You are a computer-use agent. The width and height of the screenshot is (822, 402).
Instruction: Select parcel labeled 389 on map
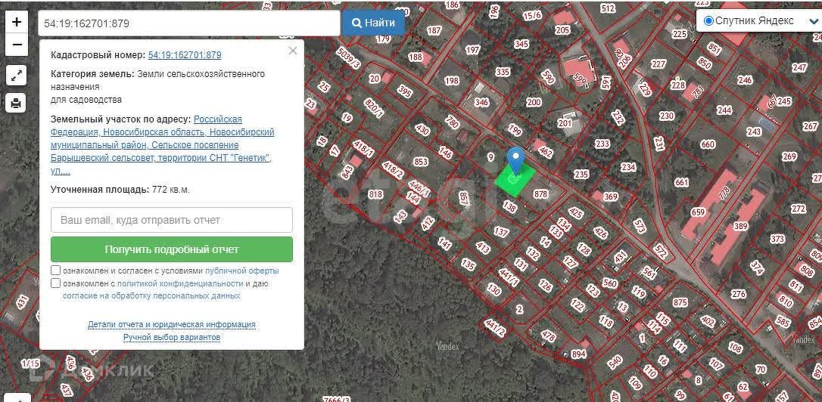tap(741, 226)
